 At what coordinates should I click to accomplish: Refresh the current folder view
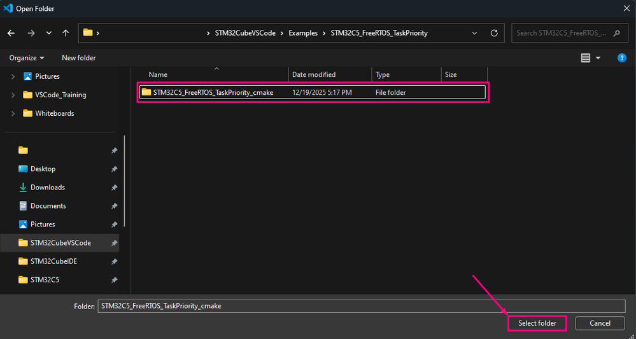pos(494,33)
